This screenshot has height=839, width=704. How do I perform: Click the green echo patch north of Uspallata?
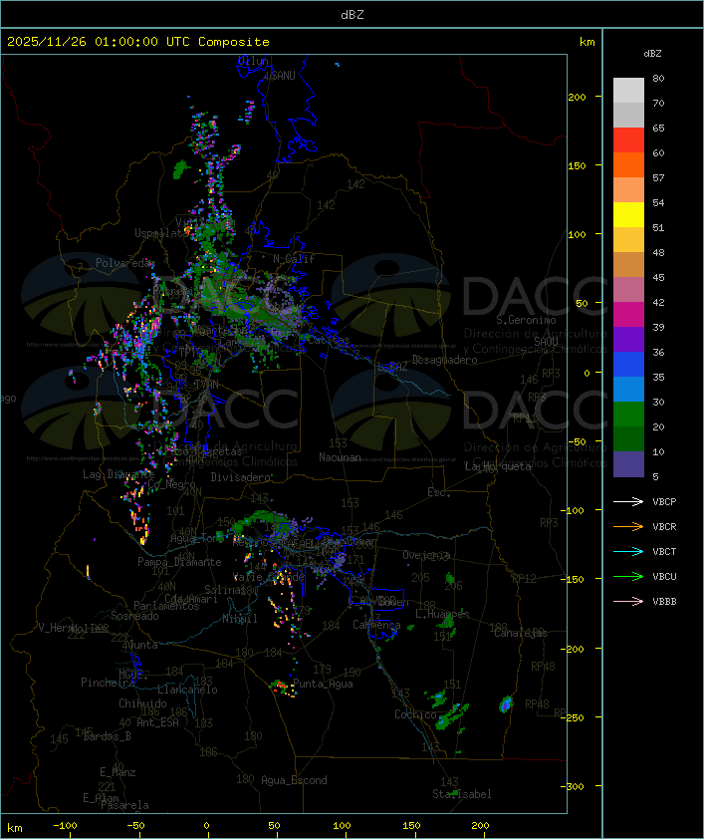(x=181, y=169)
